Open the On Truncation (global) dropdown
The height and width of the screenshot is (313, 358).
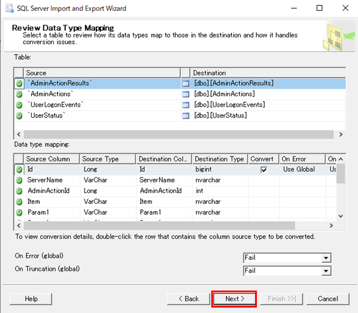(326, 271)
